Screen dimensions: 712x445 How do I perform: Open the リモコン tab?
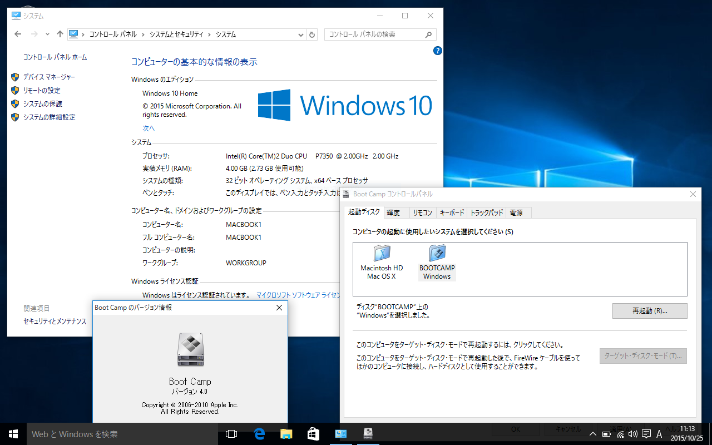[422, 212]
